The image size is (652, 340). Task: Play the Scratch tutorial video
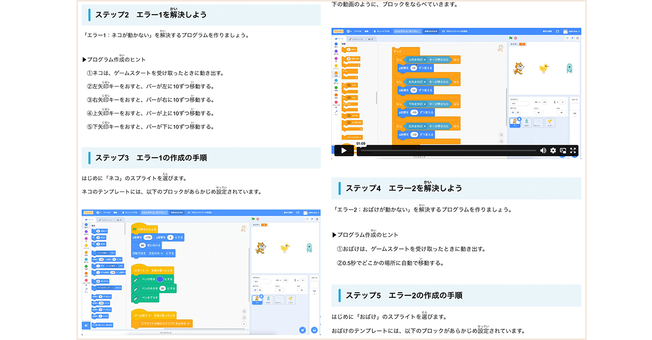coord(344,151)
